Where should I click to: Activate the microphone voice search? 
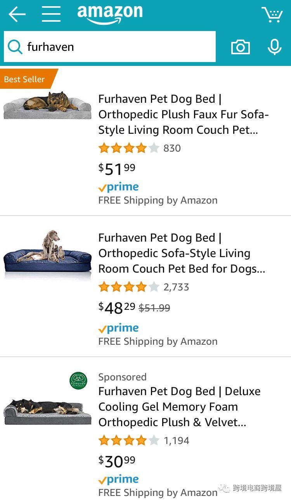(275, 47)
